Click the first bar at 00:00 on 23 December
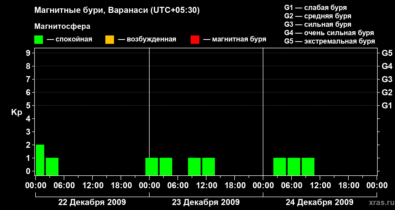Image resolution: width=395 pixels, height=210 pixels. point(152,166)
